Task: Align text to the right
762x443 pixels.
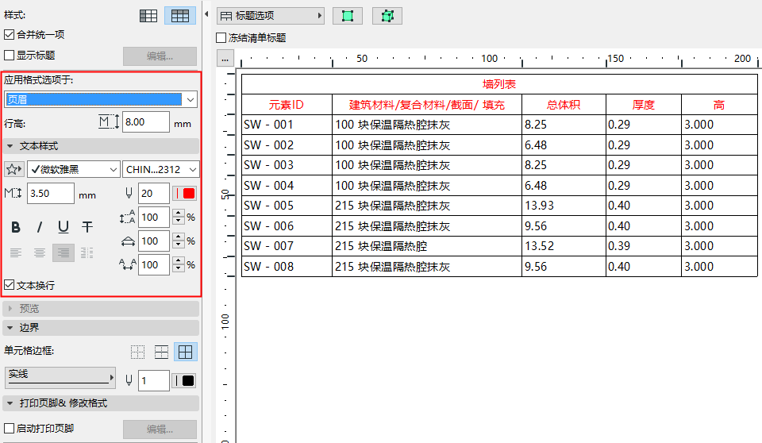Action: (x=63, y=253)
